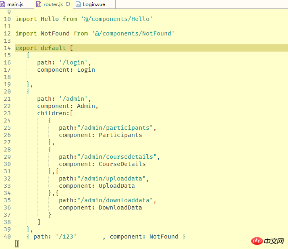Click the '@/components/Hello' import string
This screenshot has height=249, width=288.
pyautogui.click(x=117, y=19)
